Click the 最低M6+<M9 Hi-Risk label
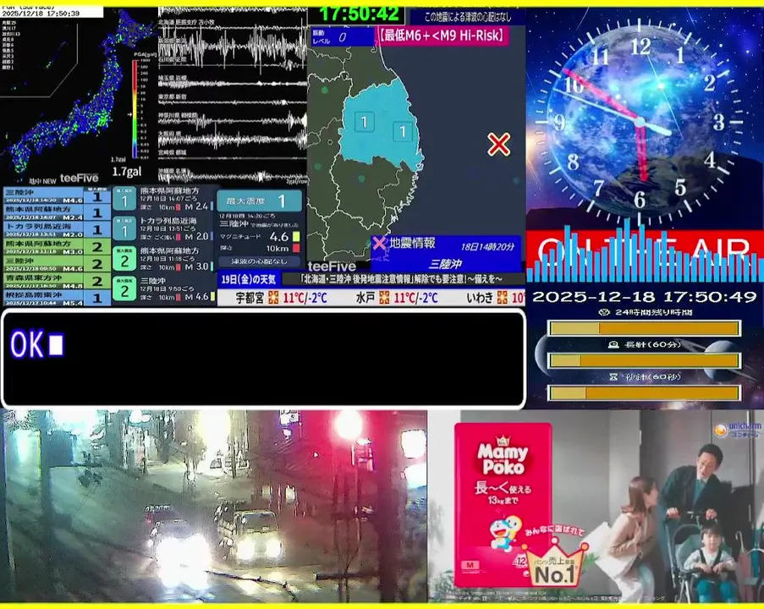764x609 pixels. tap(442, 35)
